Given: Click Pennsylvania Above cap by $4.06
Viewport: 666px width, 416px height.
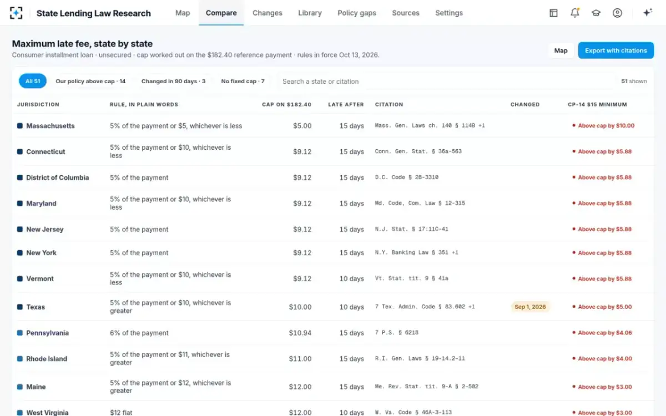Looking at the screenshot, I should (602, 333).
